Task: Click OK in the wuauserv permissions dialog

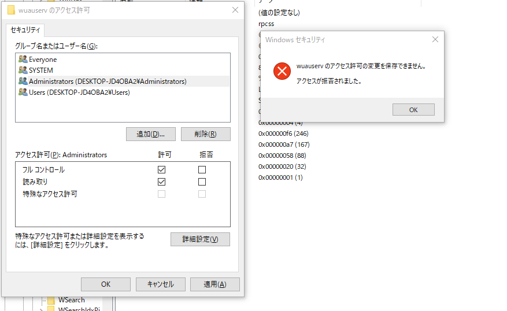Action: tap(106, 284)
